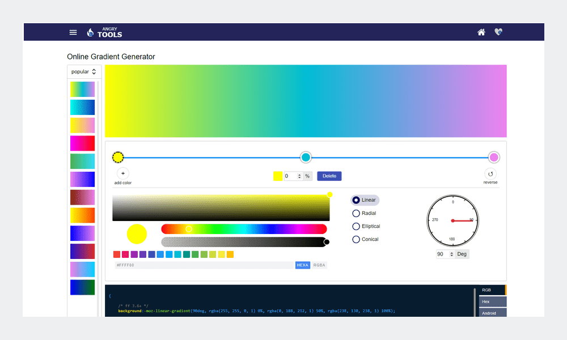
Task: Pick the amber orange palette swatch
Action: 230,254
